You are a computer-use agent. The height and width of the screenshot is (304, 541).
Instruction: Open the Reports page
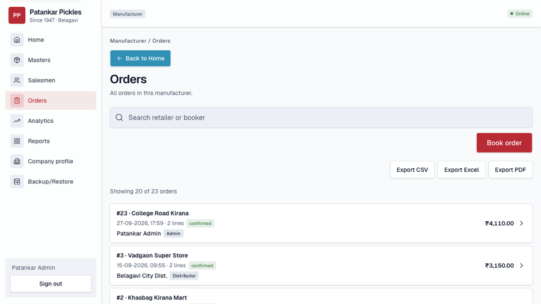(x=51, y=141)
